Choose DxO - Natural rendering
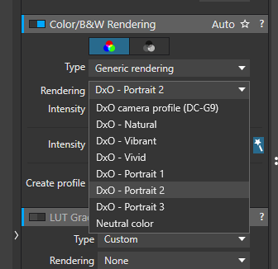This screenshot has height=269, width=278. coord(169,124)
